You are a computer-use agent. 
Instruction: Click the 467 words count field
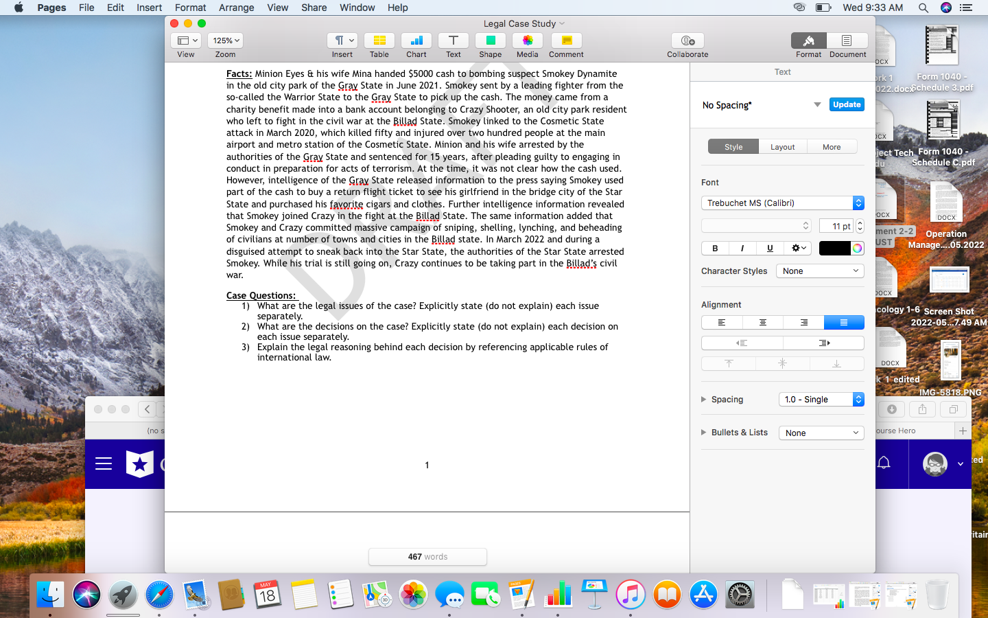pyautogui.click(x=427, y=556)
